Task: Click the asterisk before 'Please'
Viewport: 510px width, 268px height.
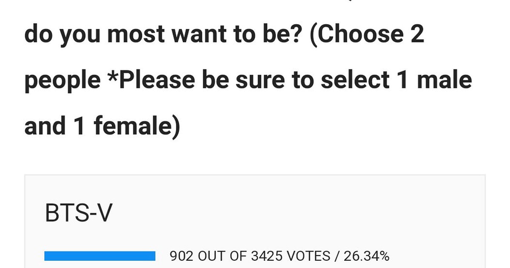Action: (x=113, y=77)
